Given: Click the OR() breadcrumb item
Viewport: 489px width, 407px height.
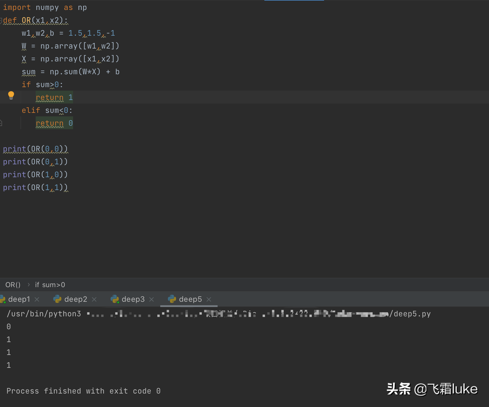Looking at the screenshot, I should [13, 285].
